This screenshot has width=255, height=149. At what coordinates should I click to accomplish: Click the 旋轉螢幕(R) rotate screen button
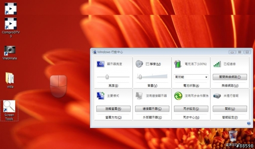[x=113, y=109]
